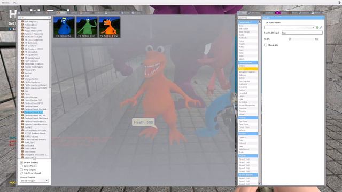Collapse the Posing tool category header
The image size is (342, 192).
coord(248,118)
